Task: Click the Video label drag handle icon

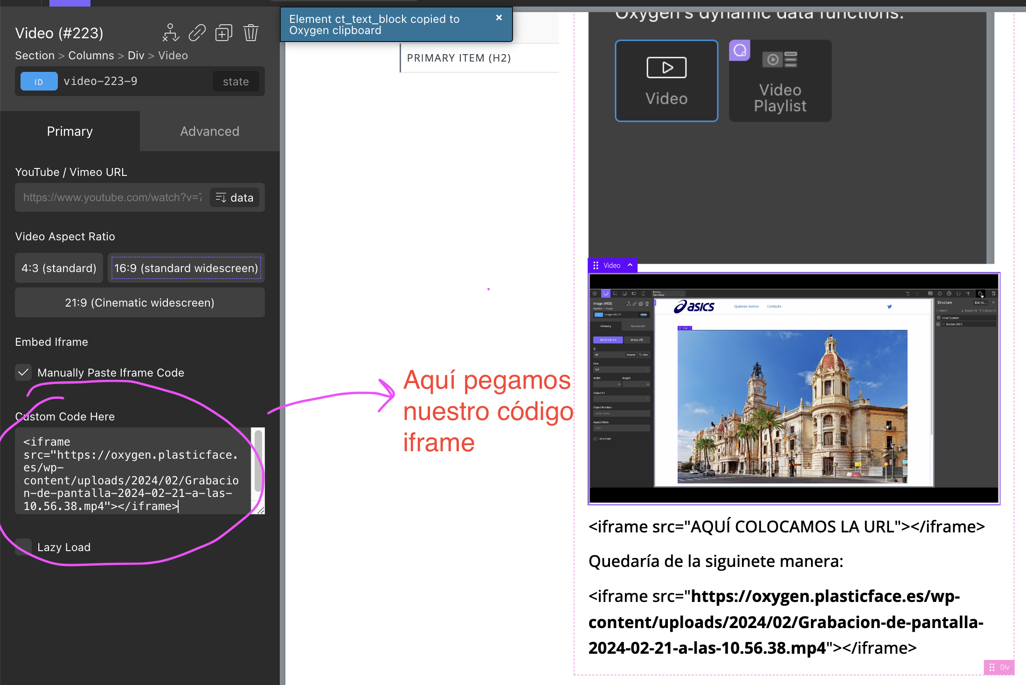Action: pos(596,266)
